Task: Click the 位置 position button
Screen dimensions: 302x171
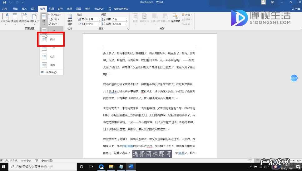Action: (x=136, y=18)
